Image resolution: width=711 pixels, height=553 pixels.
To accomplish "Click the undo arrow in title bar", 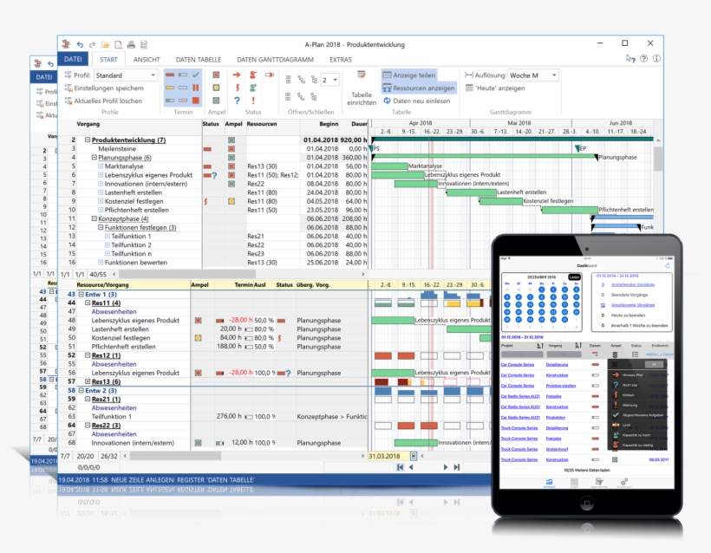I will [x=80, y=44].
